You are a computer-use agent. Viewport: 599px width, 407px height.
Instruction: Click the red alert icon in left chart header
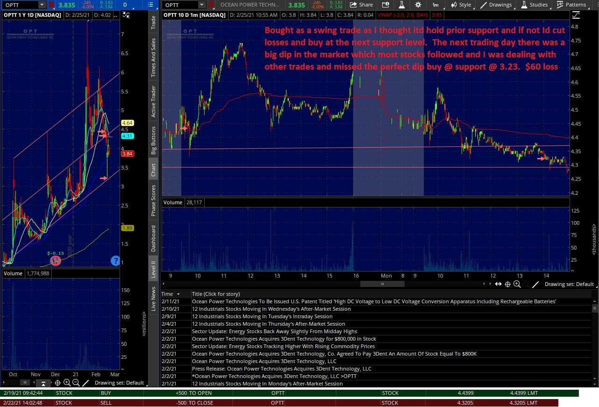[51, 5]
